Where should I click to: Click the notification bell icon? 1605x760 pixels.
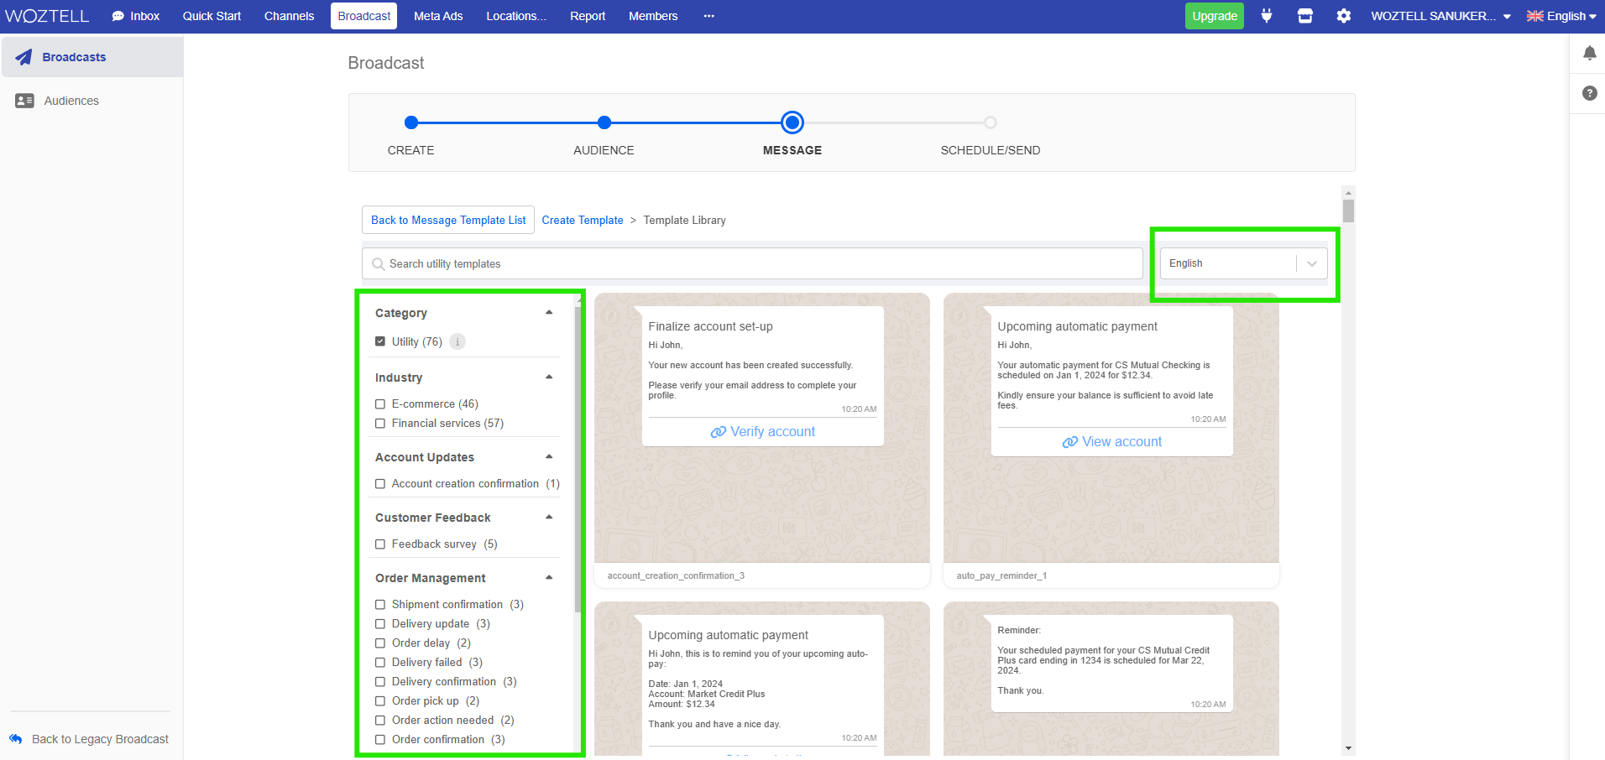(1589, 53)
